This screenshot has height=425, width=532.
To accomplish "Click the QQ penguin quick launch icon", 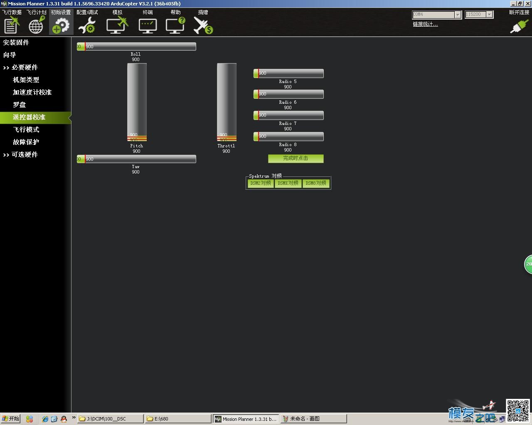I will click(64, 419).
